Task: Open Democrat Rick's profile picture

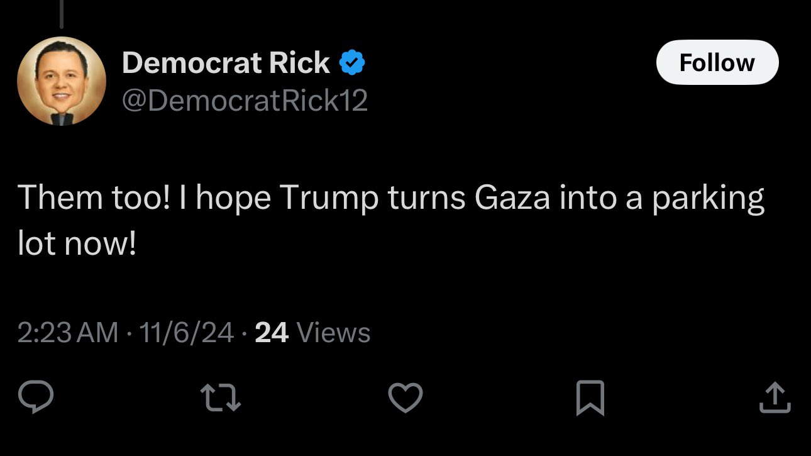Action: [x=61, y=81]
